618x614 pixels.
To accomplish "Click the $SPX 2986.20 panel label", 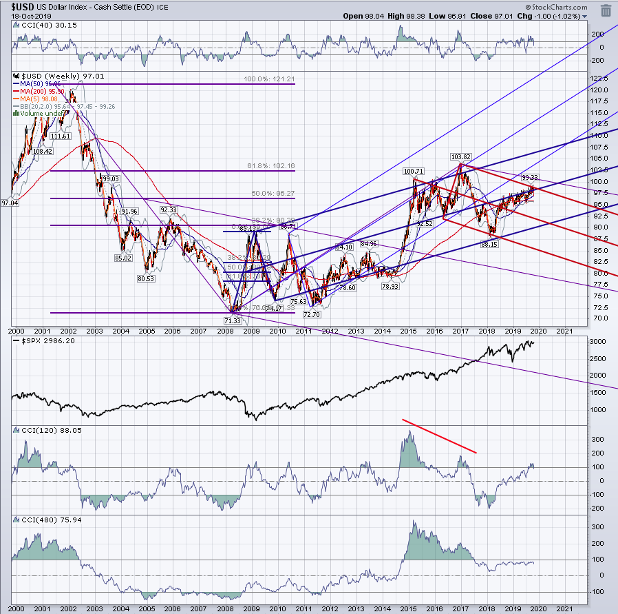I will (x=48, y=341).
